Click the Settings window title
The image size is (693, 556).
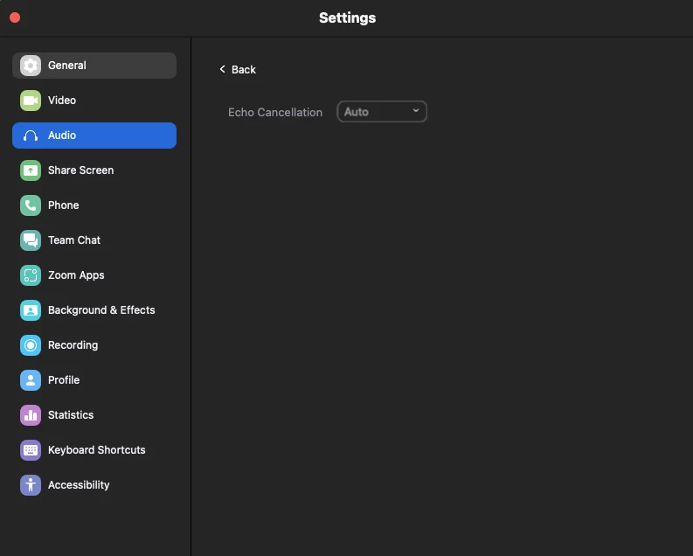pos(347,17)
